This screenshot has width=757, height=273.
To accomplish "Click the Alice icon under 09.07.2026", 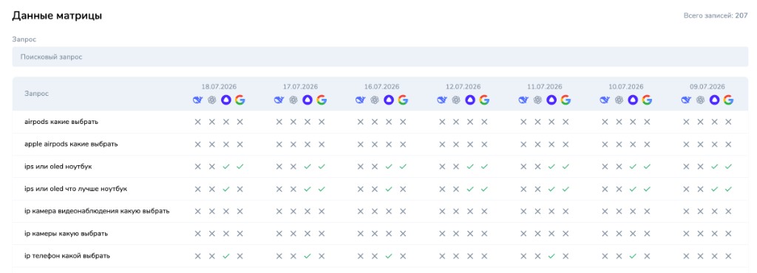I will (x=715, y=100).
